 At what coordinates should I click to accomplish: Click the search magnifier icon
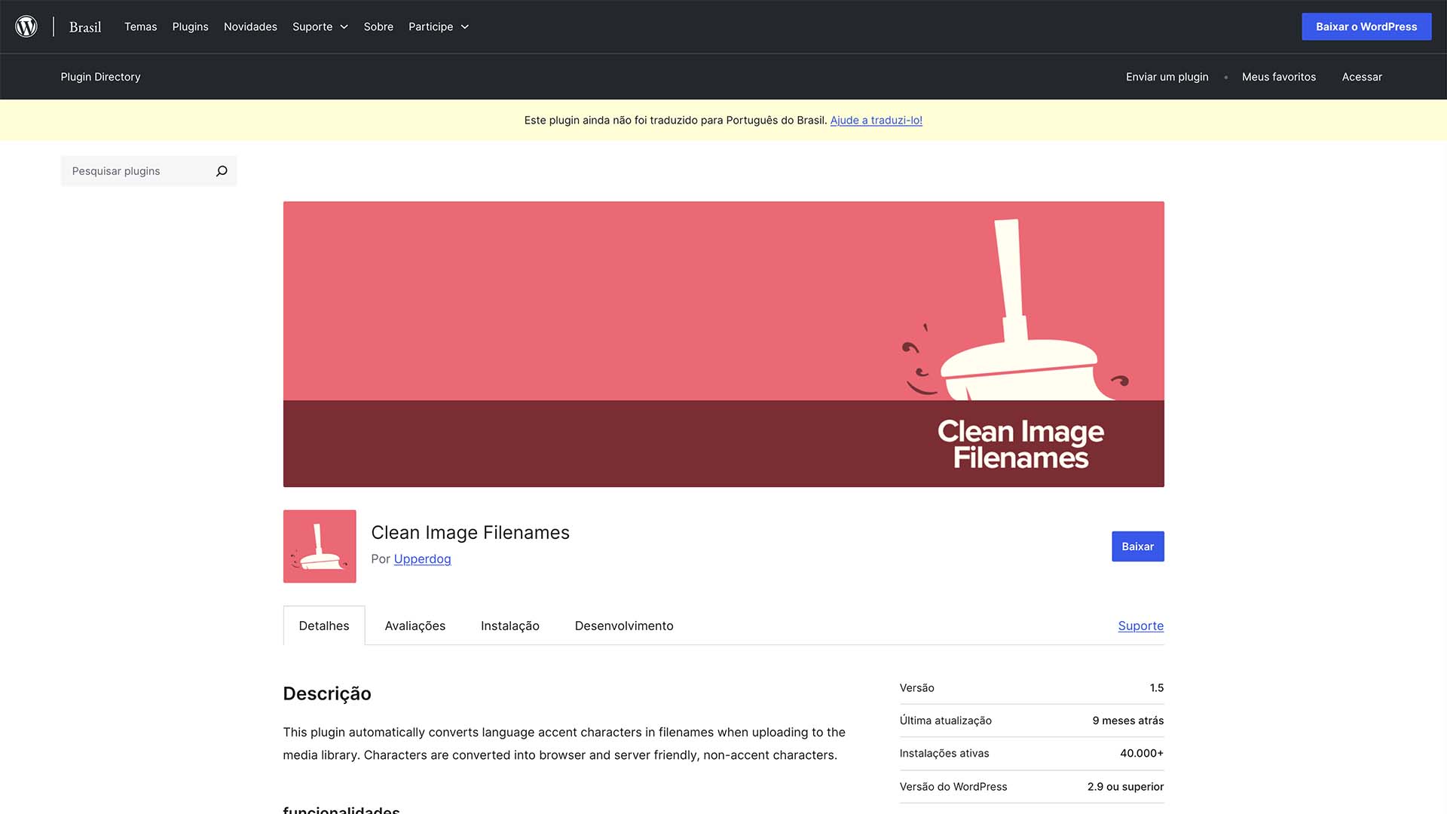click(x=222, y=171)
